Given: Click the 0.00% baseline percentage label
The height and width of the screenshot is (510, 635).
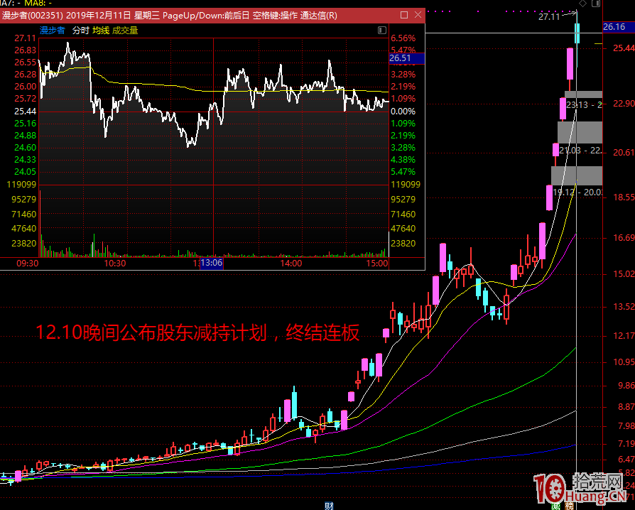Looking at the screenshot, I should [403, 111].
